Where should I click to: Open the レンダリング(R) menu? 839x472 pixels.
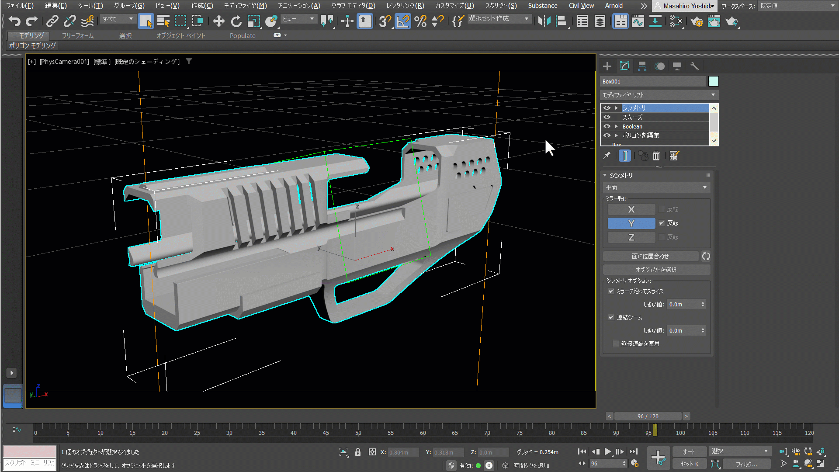coord(405,6)
